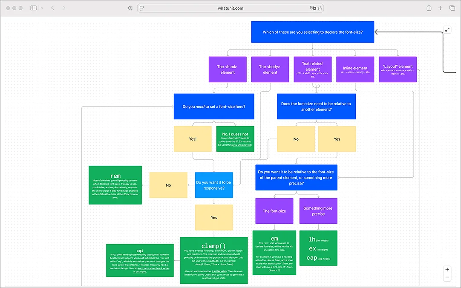Toggle the Safari sidebar icon

pos(34,8)
